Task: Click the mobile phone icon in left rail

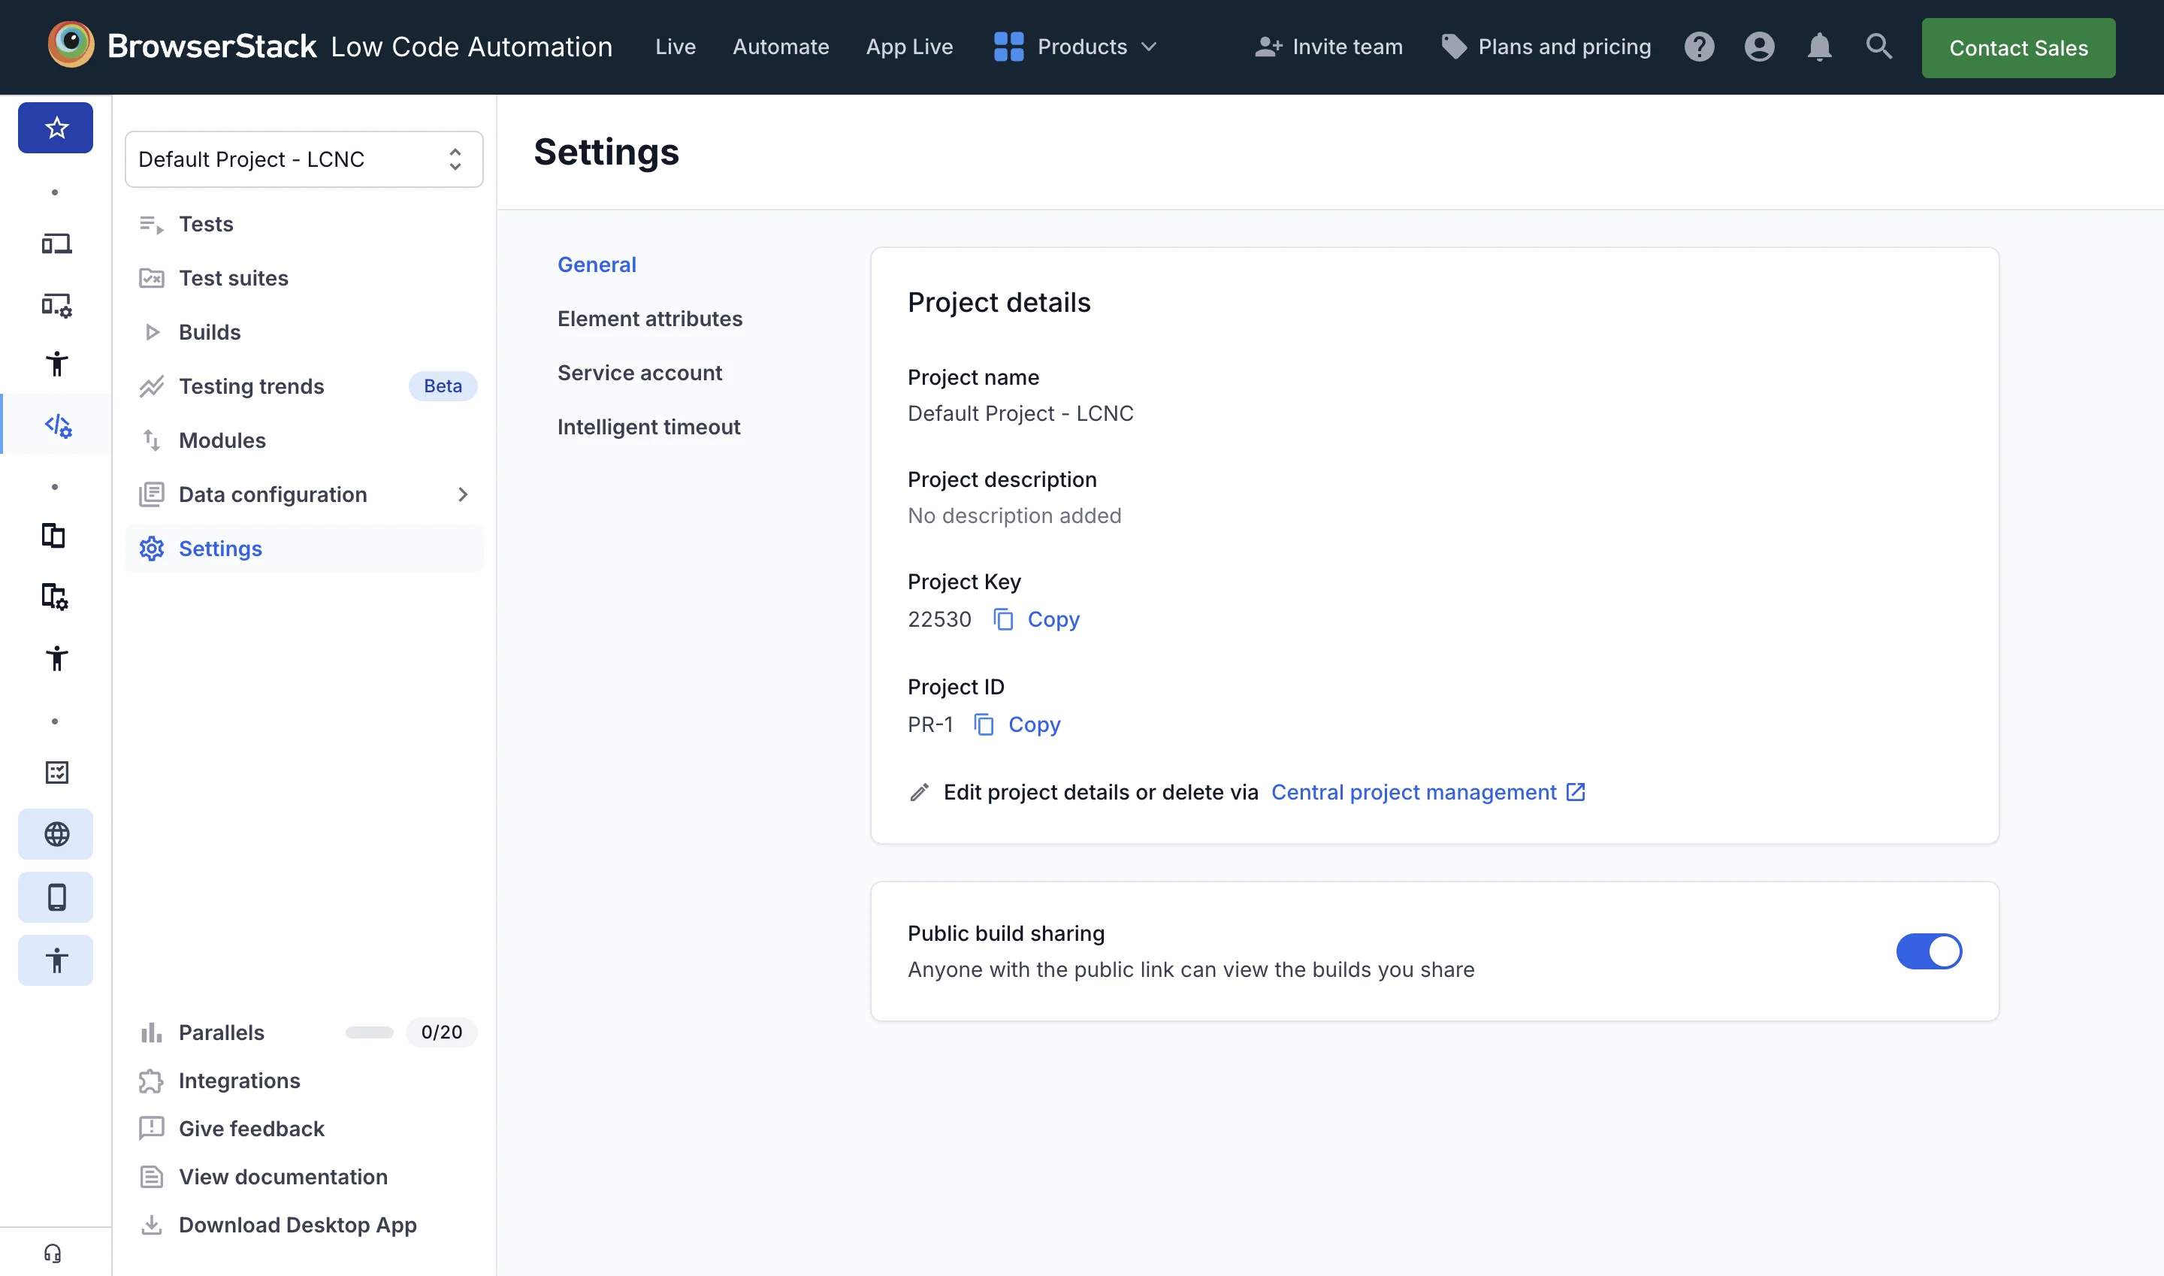Action: 56,897
